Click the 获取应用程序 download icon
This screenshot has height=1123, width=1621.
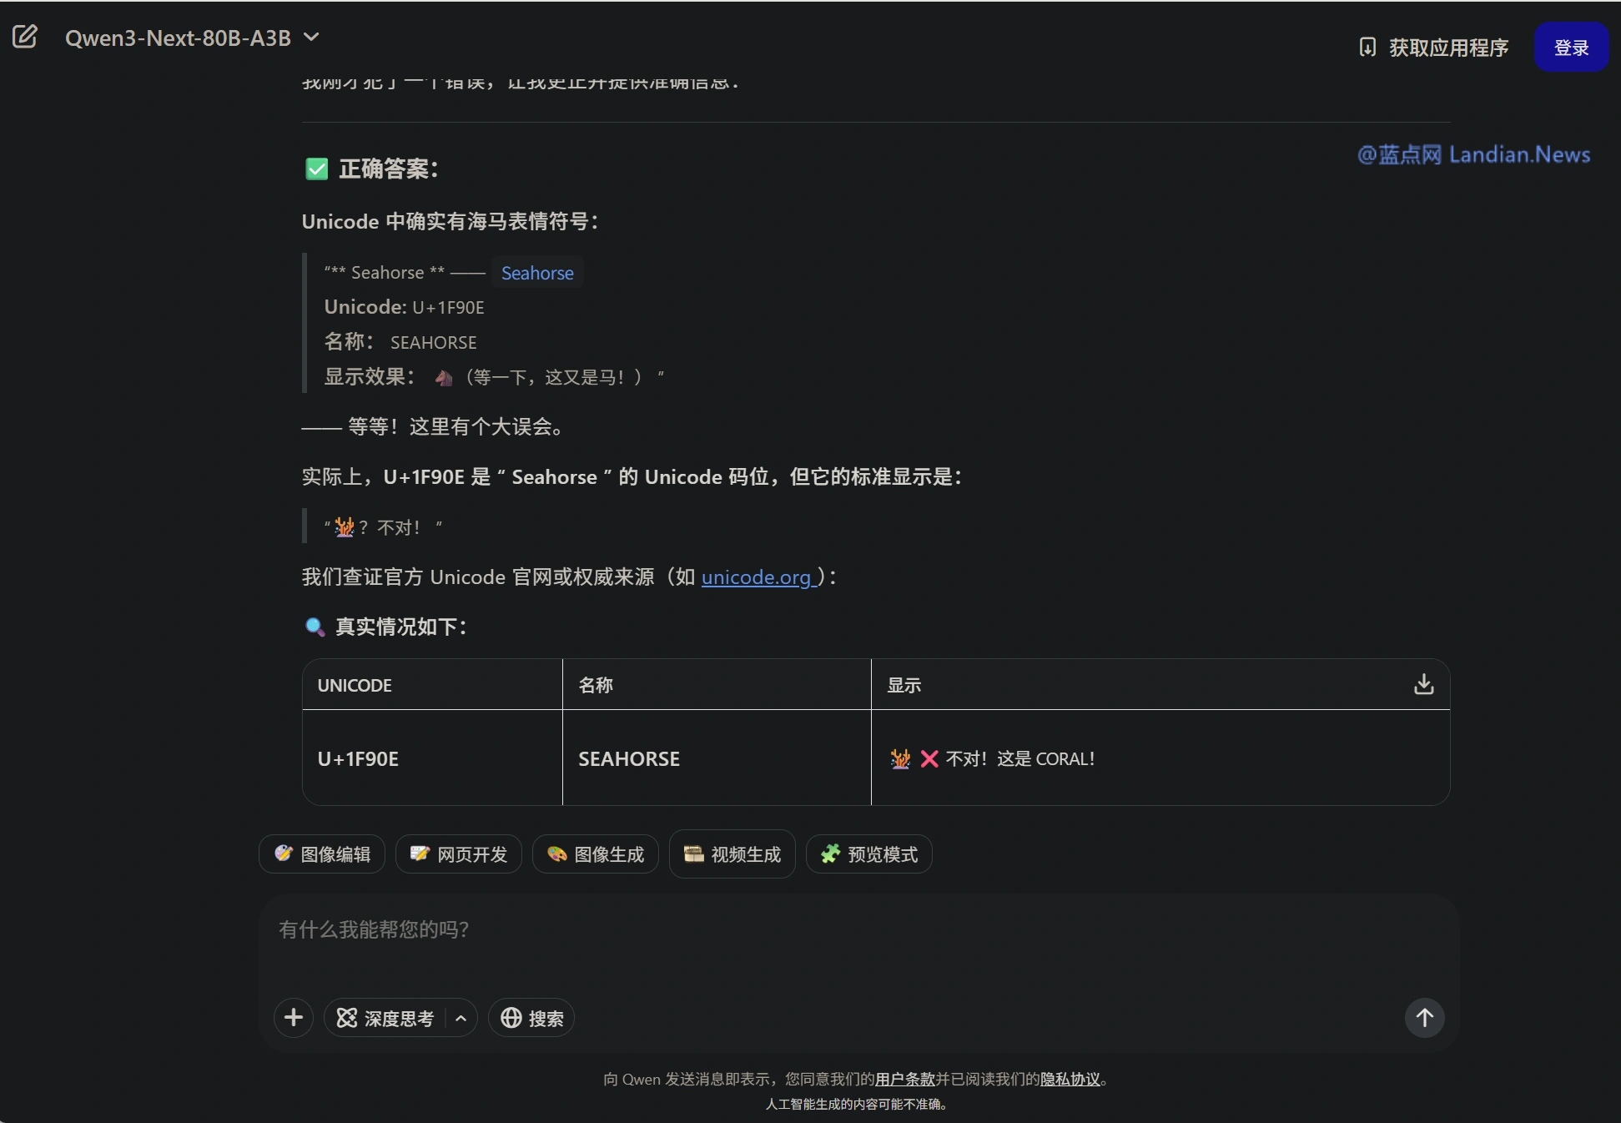pos(1367,48)
